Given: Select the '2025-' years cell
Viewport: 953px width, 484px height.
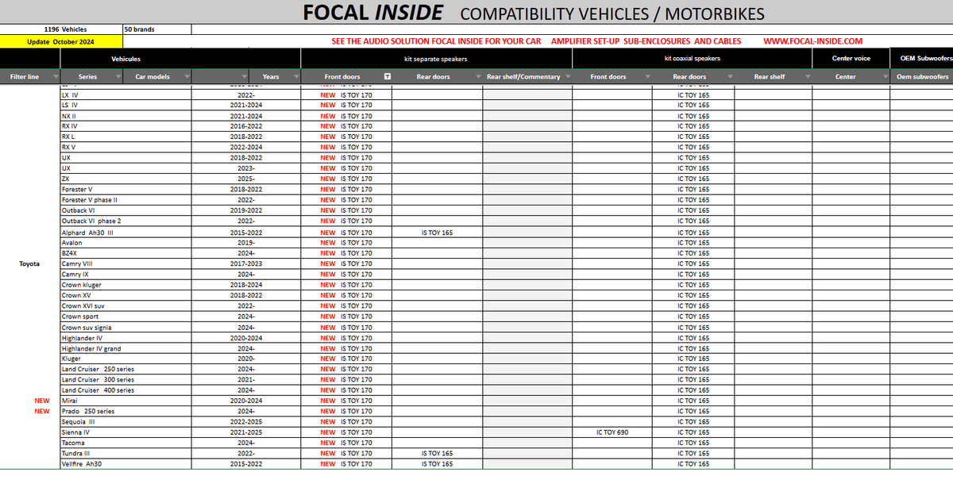Looking at the screenshot, I should click(246, 179).
